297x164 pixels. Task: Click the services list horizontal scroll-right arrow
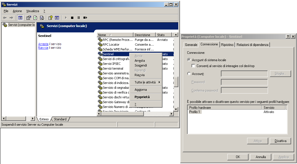pyautogui.click(x=171, y=114)
